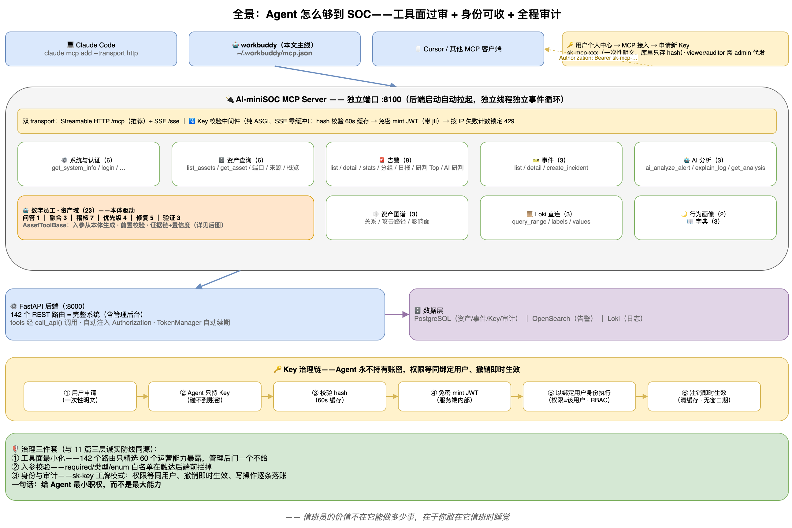The width and height of the screenshot is (792, 528).
Task: Click the label "Authorization: Bearer sk-mcp-…"
Action: click(598, 58)
